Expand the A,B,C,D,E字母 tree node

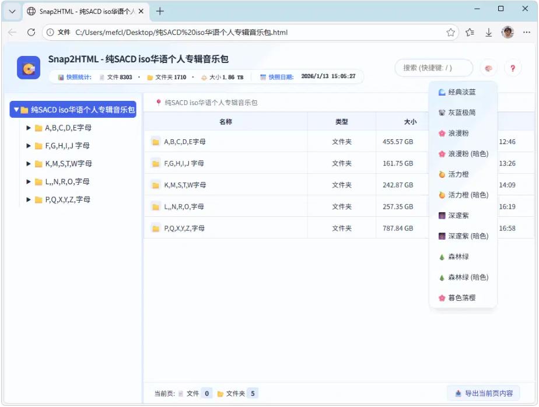point(29,128)
